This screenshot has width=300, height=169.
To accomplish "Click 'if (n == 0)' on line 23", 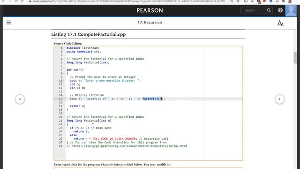I will click(x=79, y=128).
